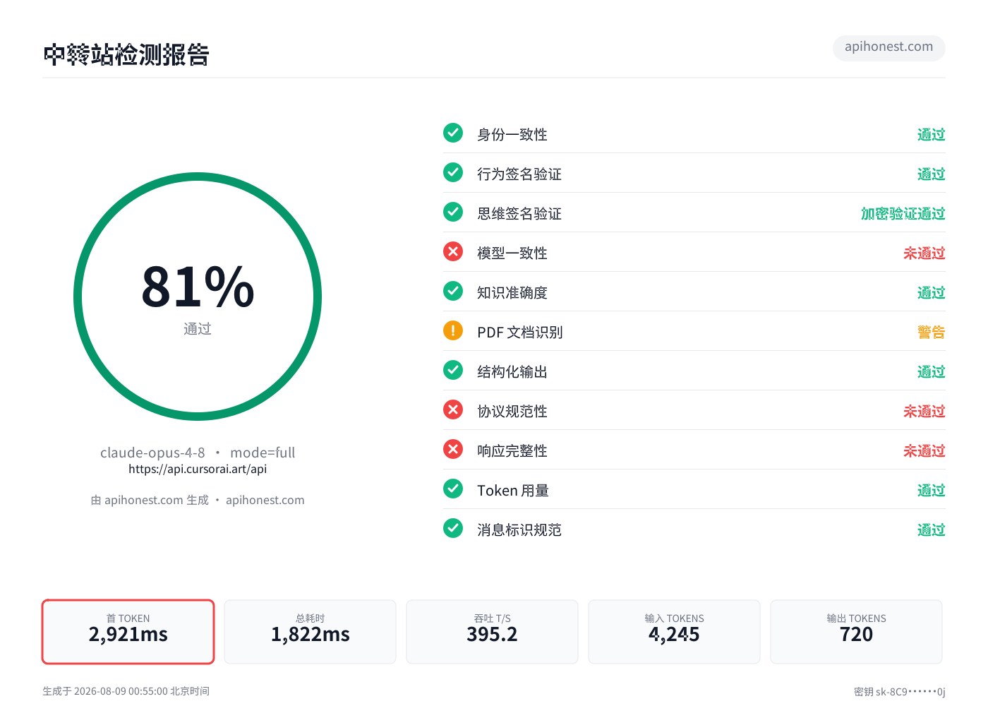Click the green check icon beside 行为签名验证
Viewport: 988px width, 706px height.
[453, 172]
